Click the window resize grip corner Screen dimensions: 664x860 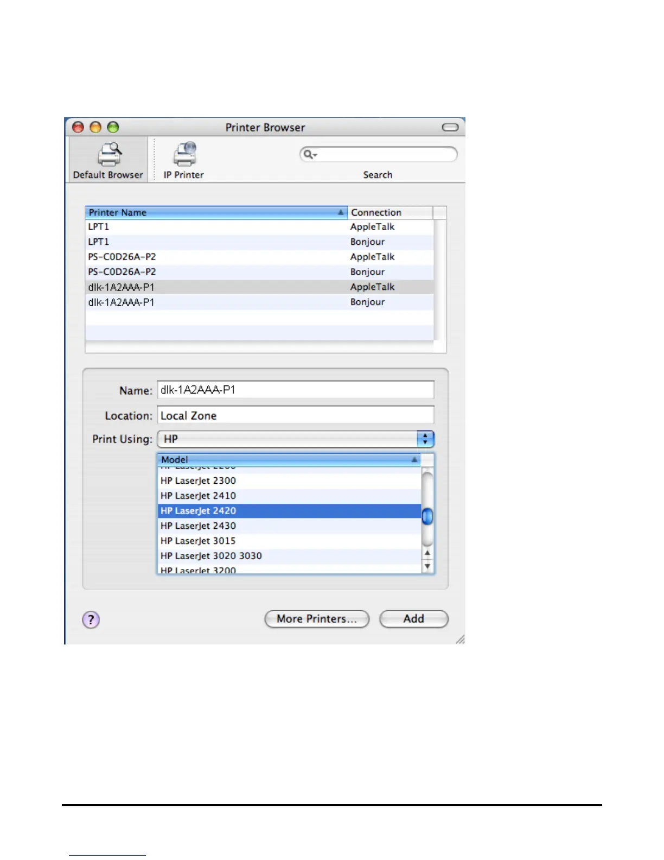[x=460, y=640]
